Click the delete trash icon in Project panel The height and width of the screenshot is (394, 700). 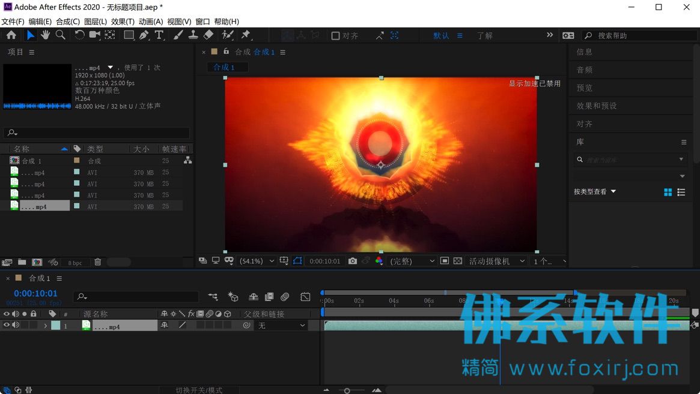click(x=98, y=262)
